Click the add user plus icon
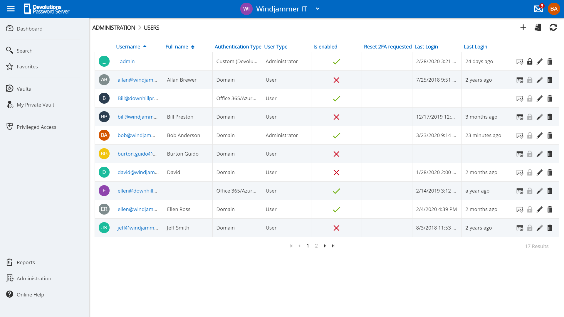564x317 pixels. tap(523, 27)
